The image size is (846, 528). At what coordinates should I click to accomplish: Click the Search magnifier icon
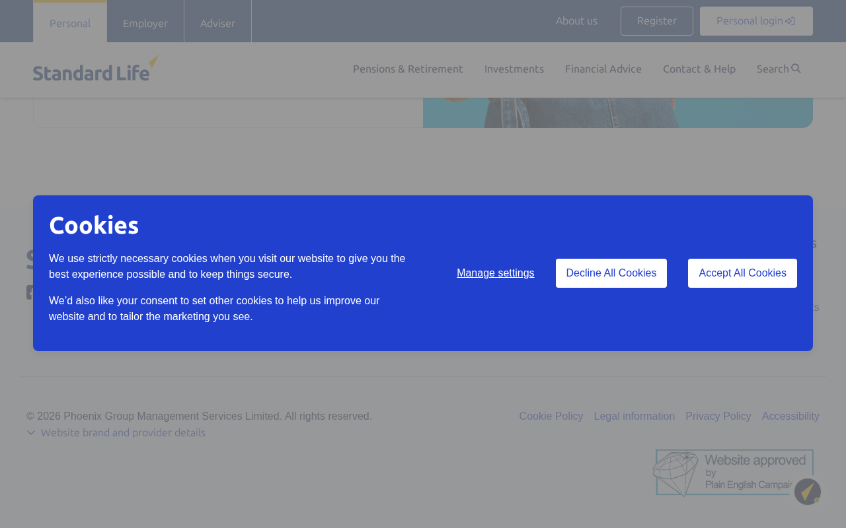[x=796, y=69]
